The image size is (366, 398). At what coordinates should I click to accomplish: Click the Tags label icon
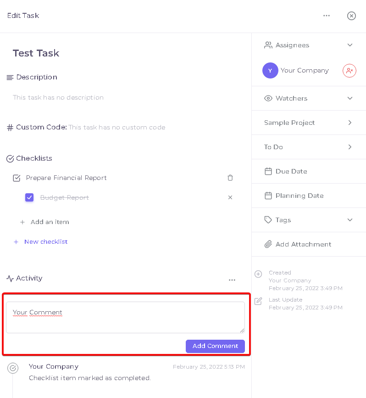tap(268, 220)
